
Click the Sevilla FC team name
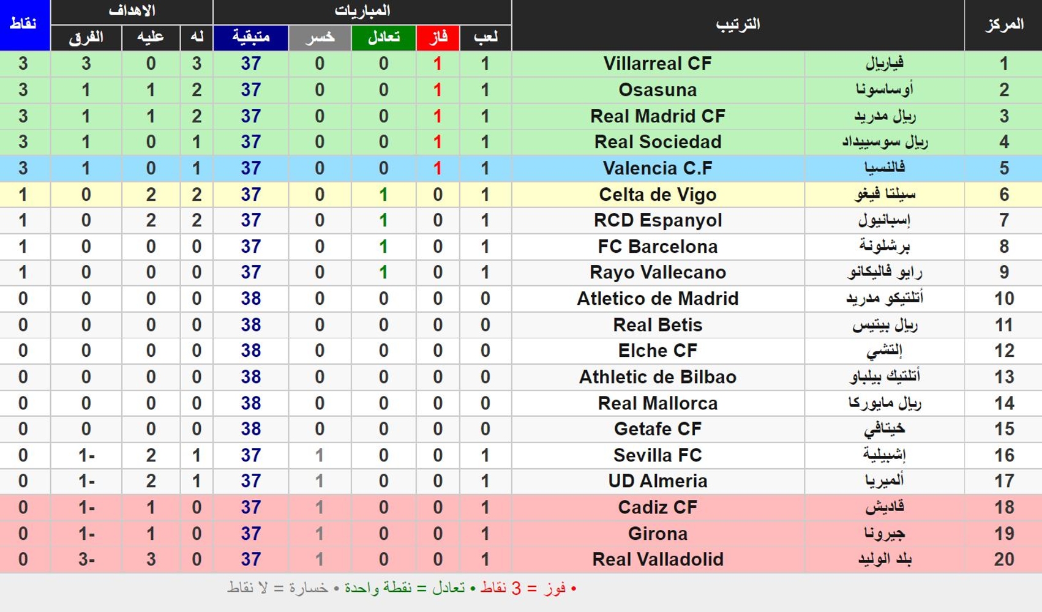pyautogui.click(x=658, y=455)
